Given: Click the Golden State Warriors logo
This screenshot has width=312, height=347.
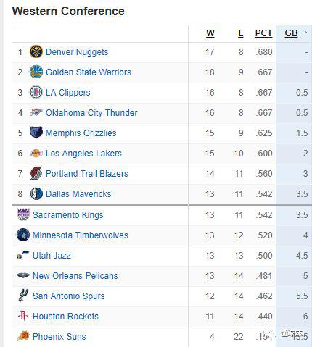Looking at the screenshot, I should [x=36, y=72].
